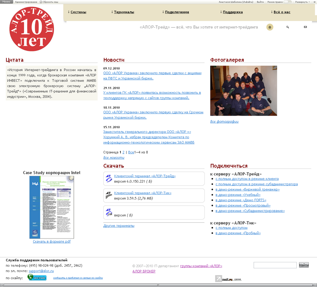Click the АЛОР-Тик terminal icon
The width and height of the screenshot is (317, 287).
tap(109, 195)
